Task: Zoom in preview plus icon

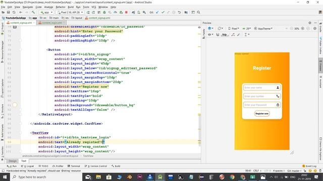Action: 303,29
